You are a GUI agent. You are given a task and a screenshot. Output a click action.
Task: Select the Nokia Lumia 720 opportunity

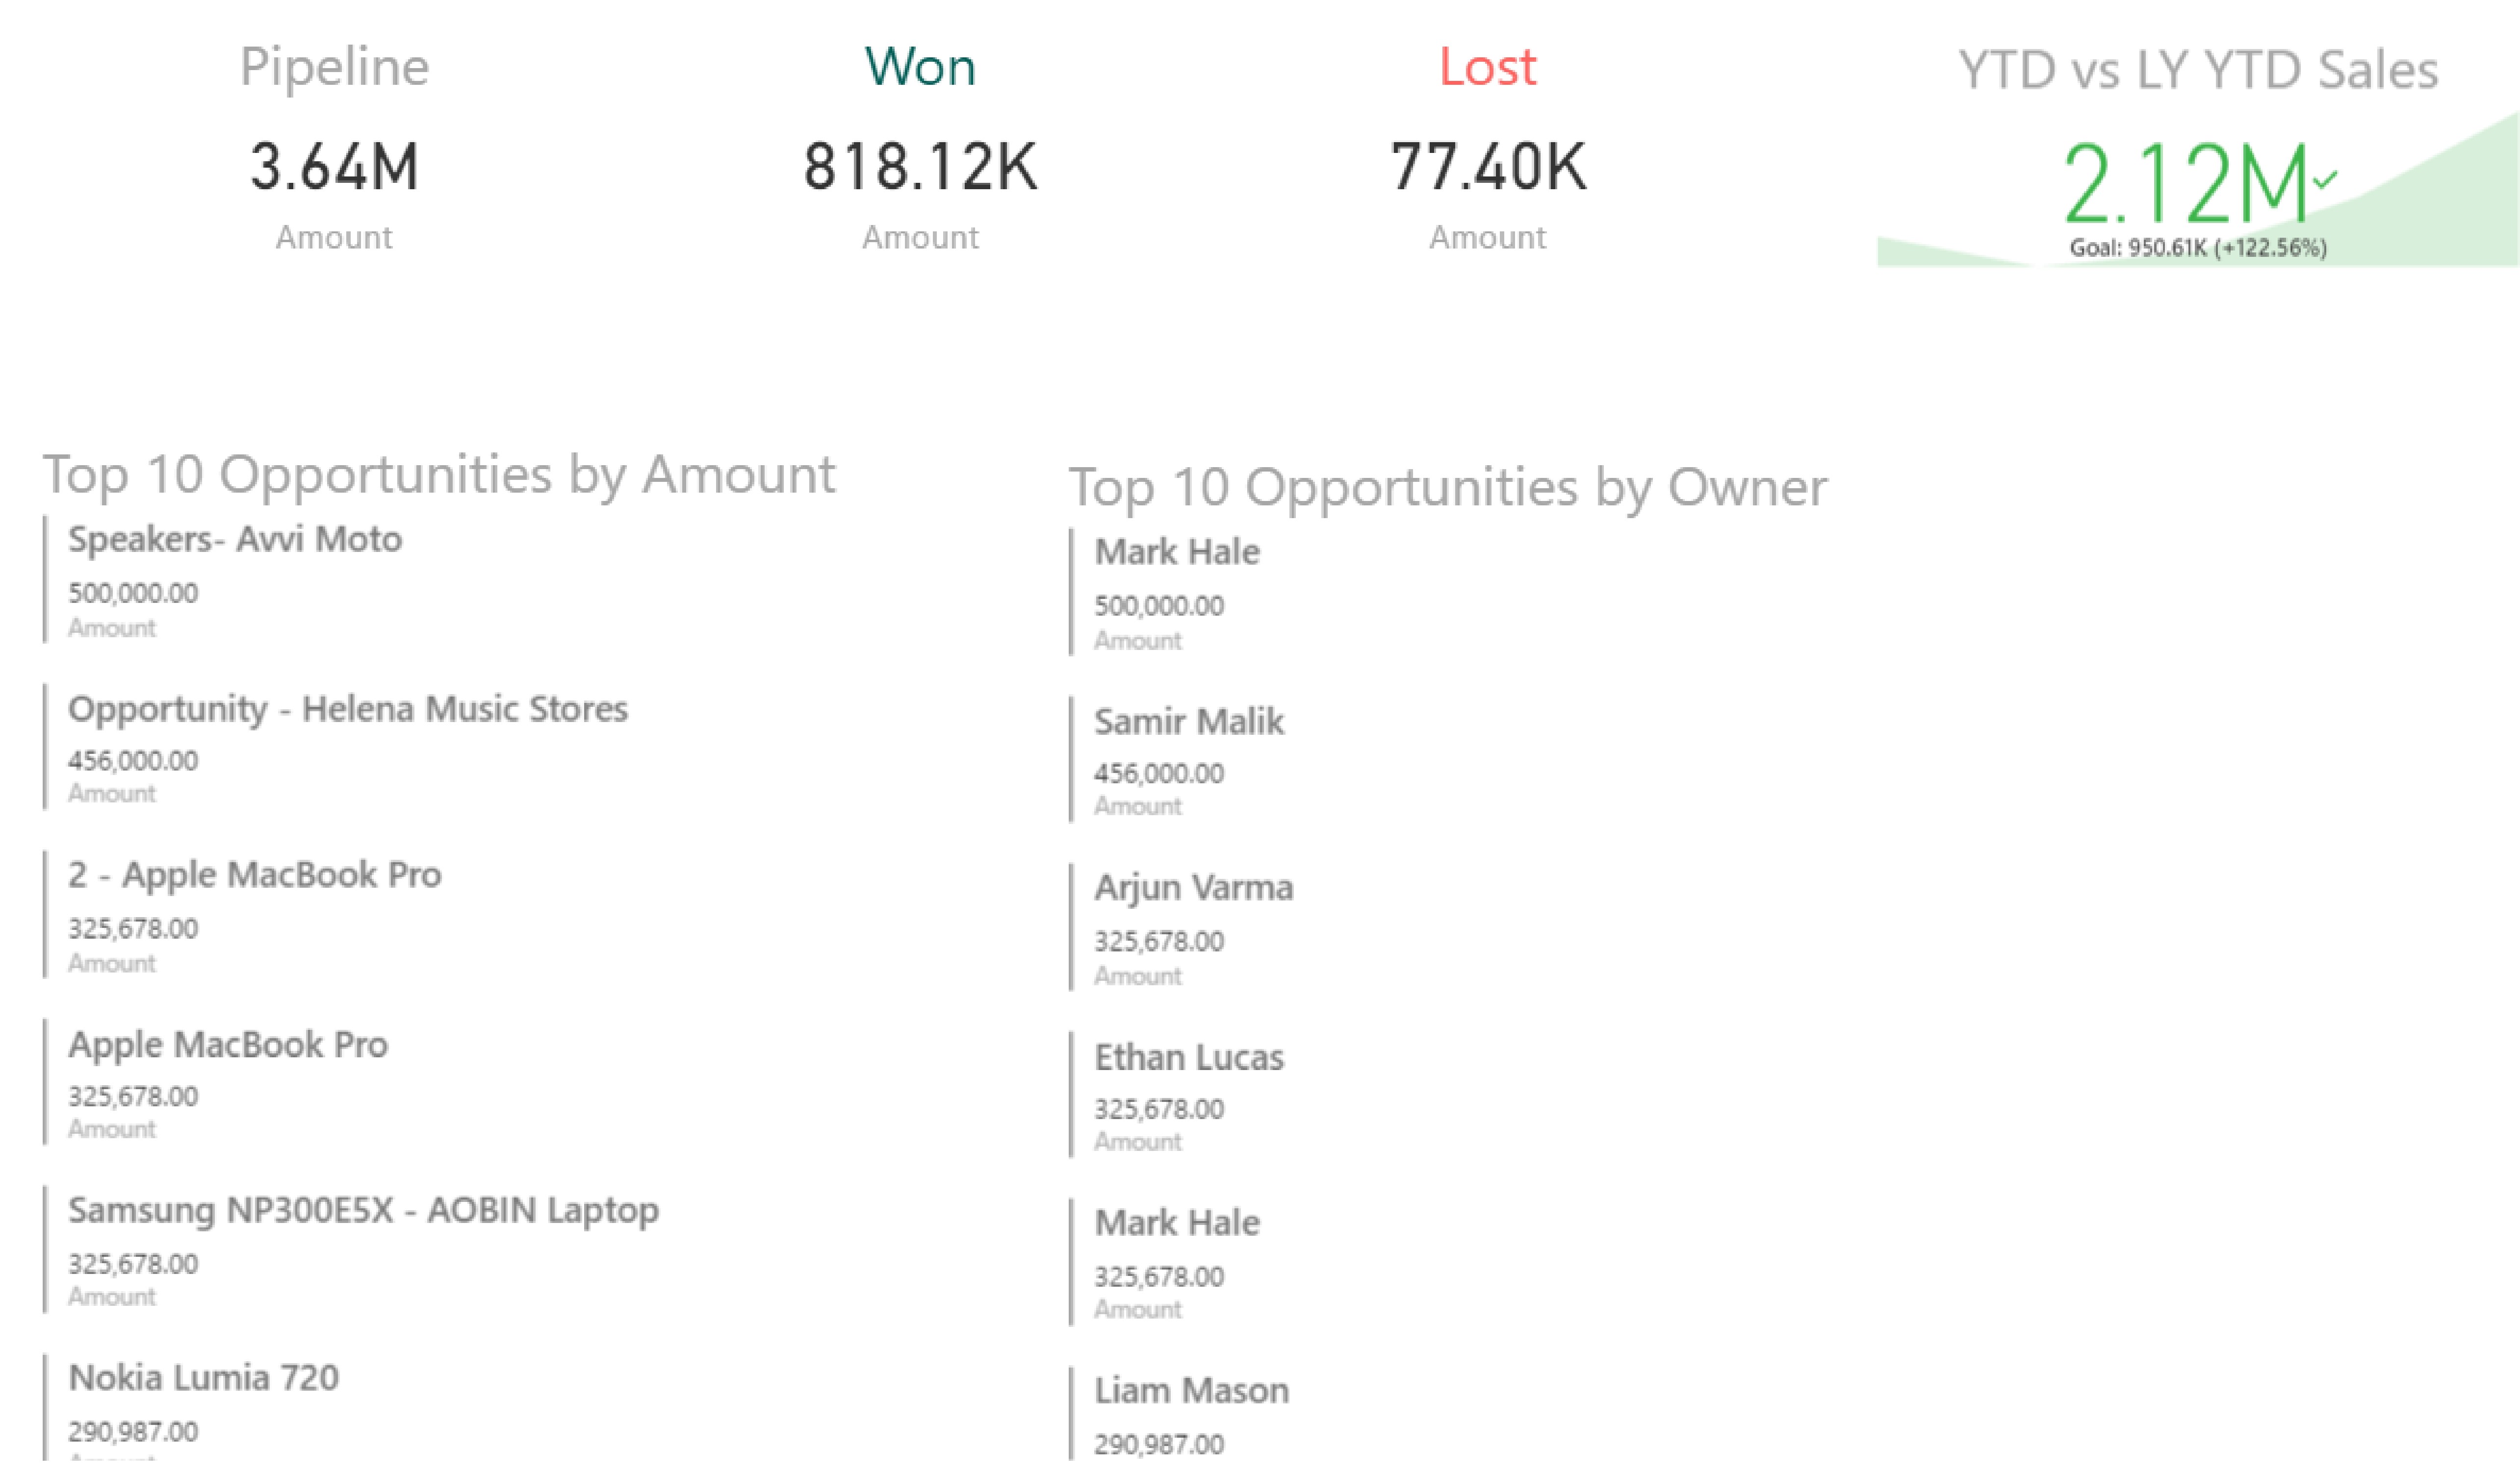[x=203, y=1378]
